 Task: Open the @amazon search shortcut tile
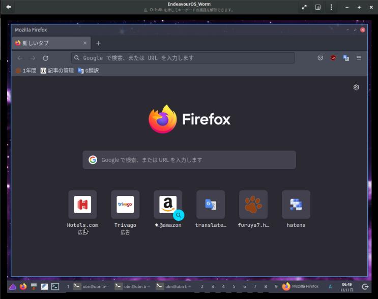168,205
